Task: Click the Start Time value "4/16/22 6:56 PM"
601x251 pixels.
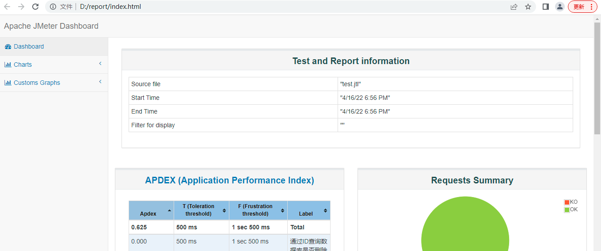Action: click(365, 98)
